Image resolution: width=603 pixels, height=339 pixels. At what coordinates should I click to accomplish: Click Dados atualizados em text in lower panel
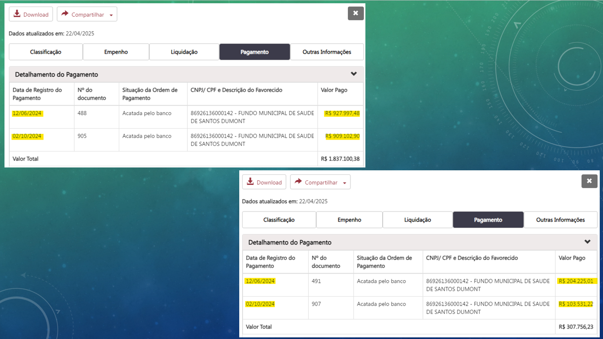pos(285,201)
